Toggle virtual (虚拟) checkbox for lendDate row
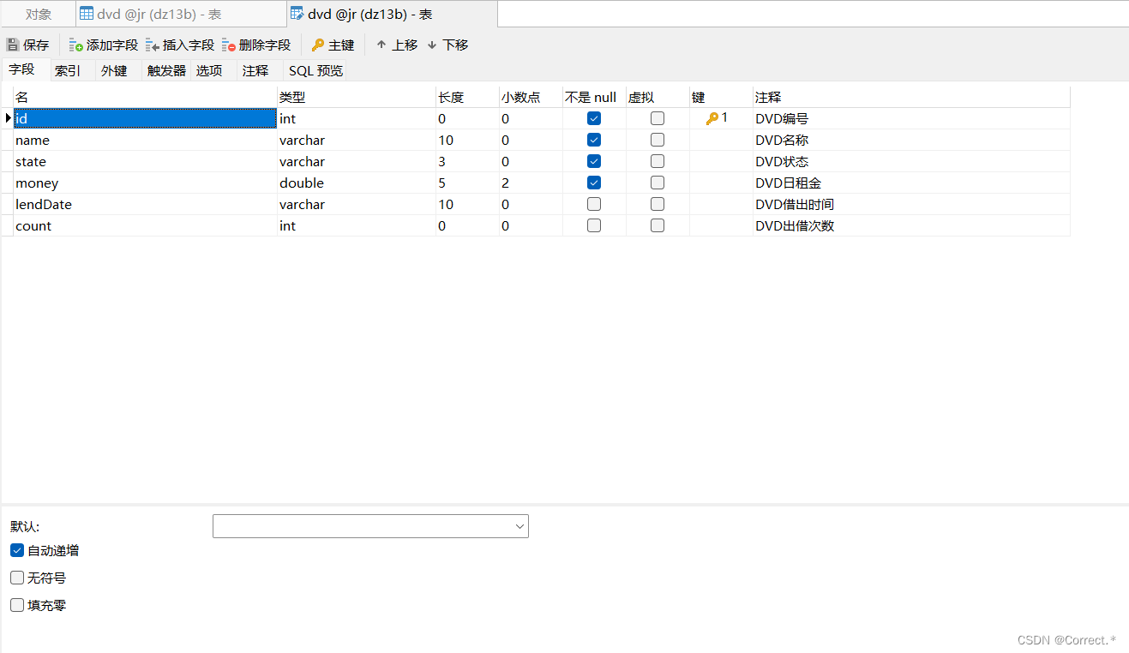 [x=658, y=204]
